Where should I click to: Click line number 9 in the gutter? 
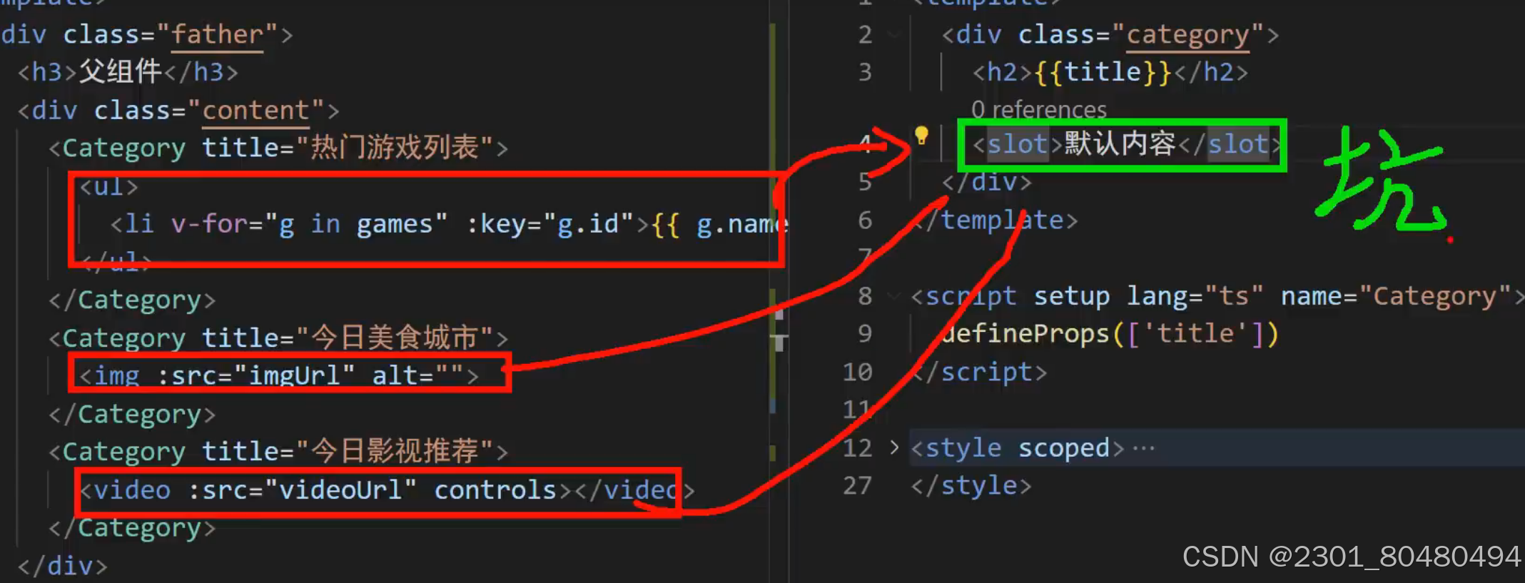(x=865, y=333)
